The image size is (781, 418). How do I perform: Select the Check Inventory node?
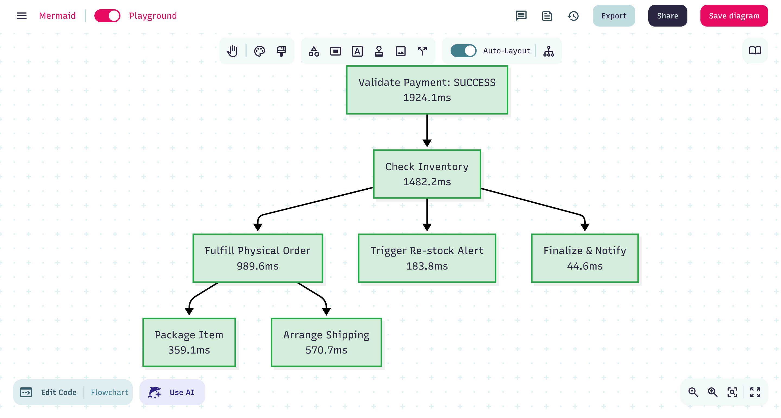pyautogui.click(x=427, y=174)
